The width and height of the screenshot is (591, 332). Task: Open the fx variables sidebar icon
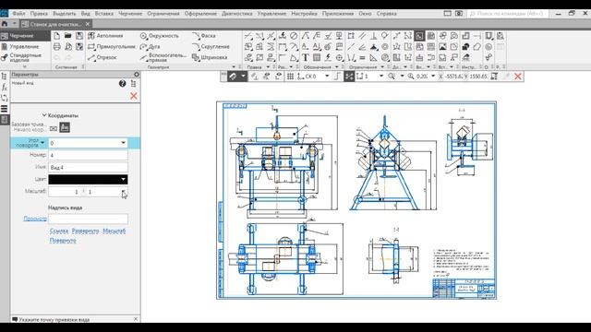click(4, 88)
